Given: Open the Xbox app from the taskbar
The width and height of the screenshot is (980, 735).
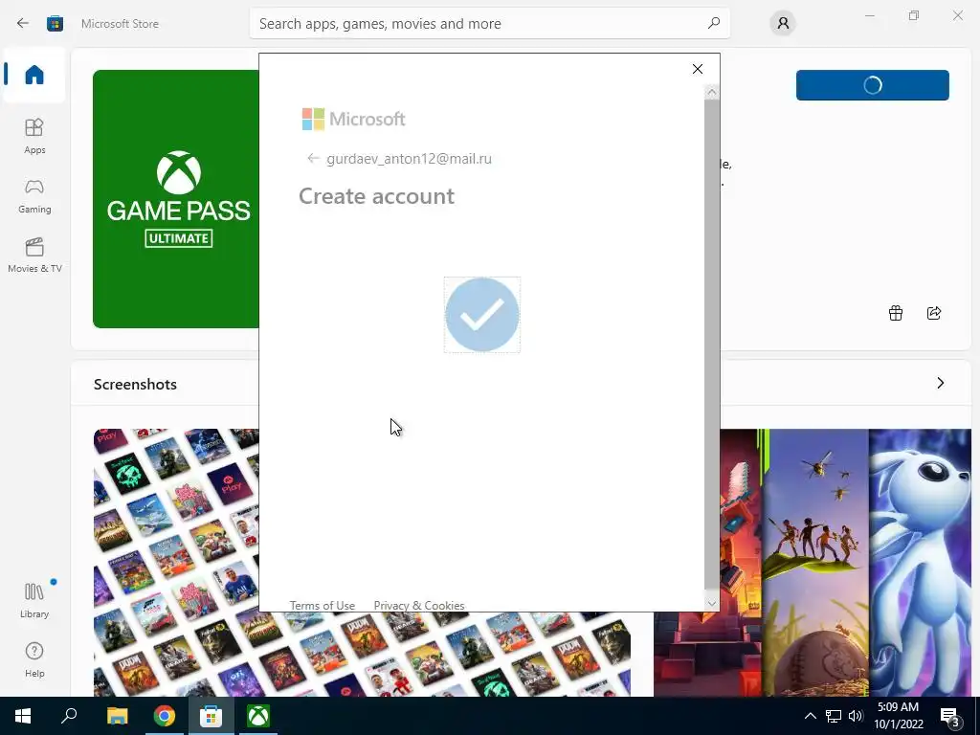Looking at the screenshot, I should (x=258, y=716).
